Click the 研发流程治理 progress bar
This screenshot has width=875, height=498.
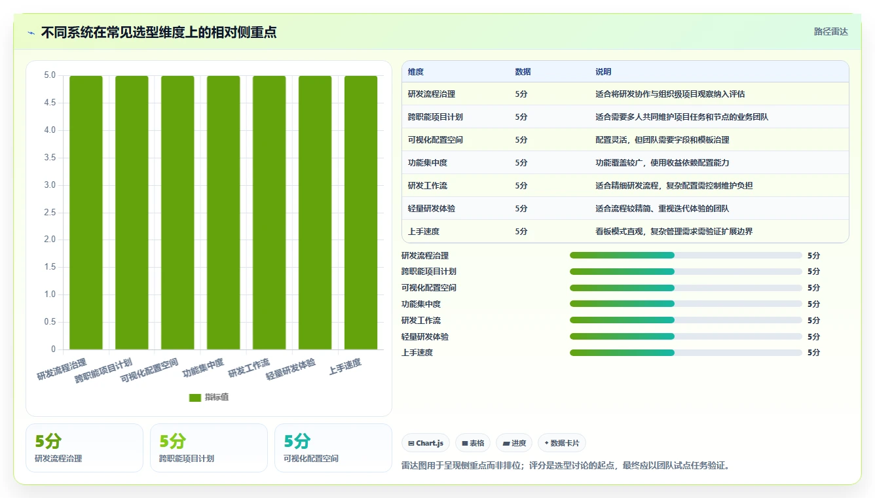[686, 255]
